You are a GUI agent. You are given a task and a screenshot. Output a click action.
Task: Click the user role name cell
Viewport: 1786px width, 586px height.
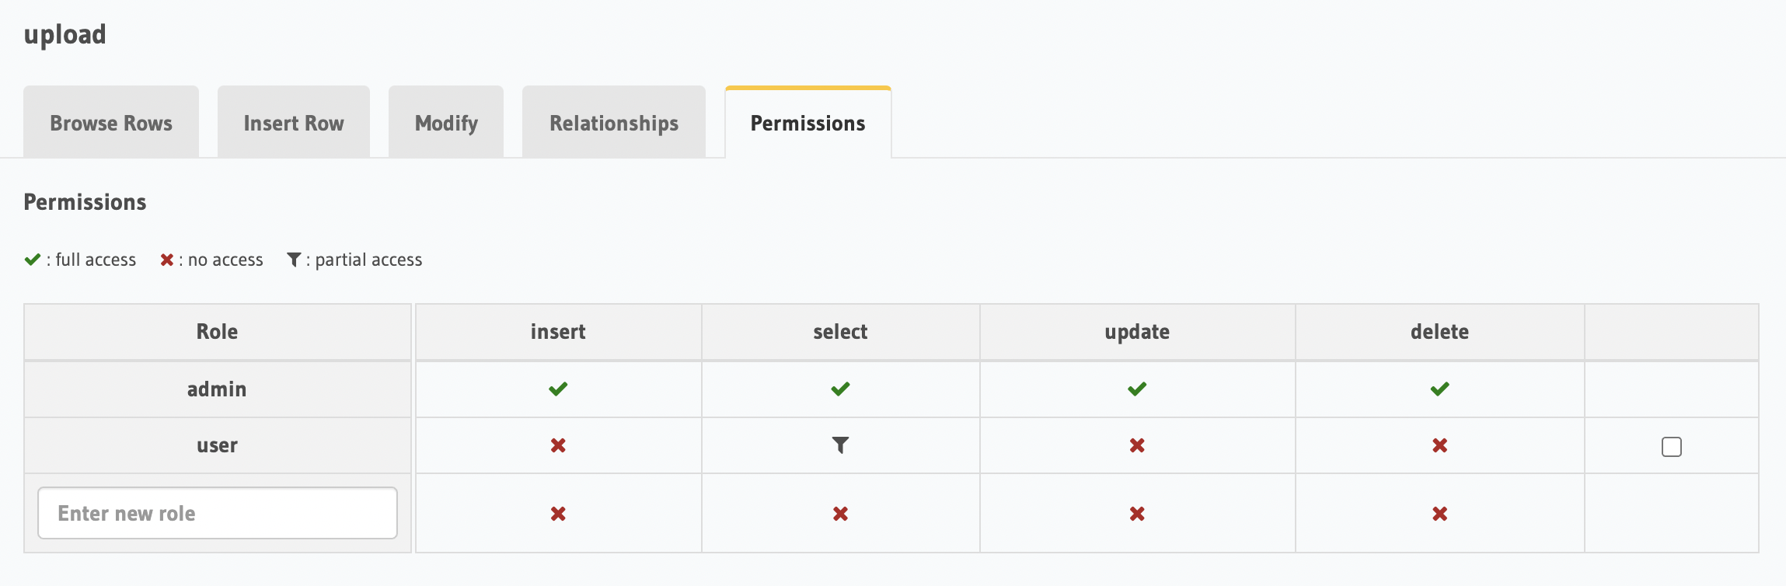click(x=218, y=445)
